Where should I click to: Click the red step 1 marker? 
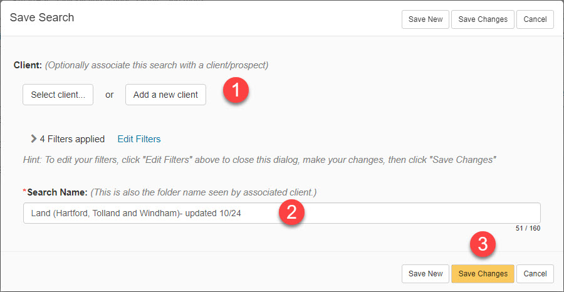236,91
